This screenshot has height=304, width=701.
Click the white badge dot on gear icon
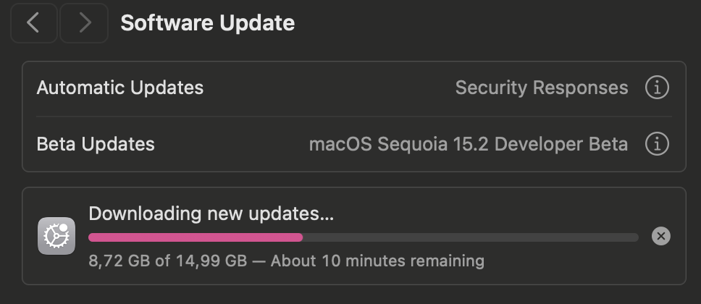[64, 228]
